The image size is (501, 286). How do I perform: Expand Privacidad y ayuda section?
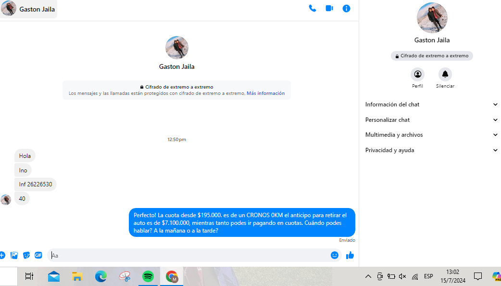click(x=431, y=150)
